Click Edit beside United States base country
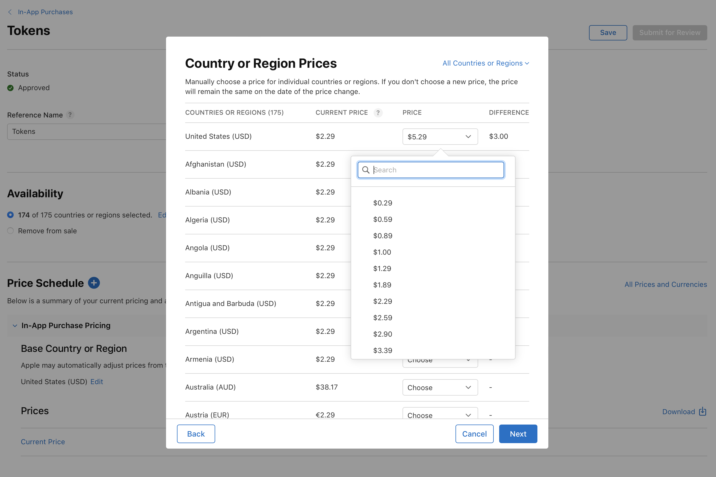716x477 pixels. [x=97, y=381]
